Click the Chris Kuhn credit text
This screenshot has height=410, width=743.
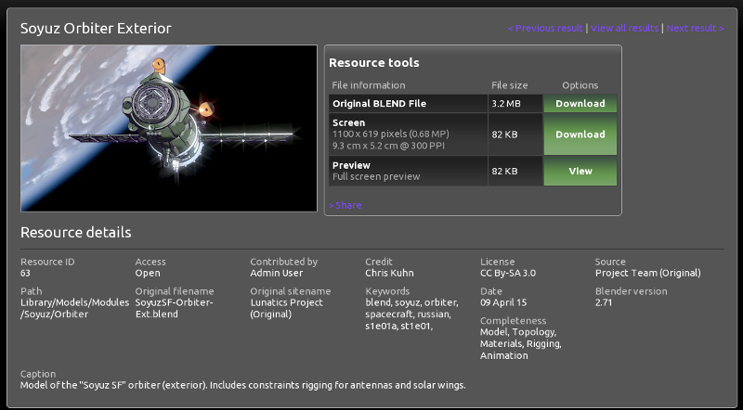coord(389,273)
